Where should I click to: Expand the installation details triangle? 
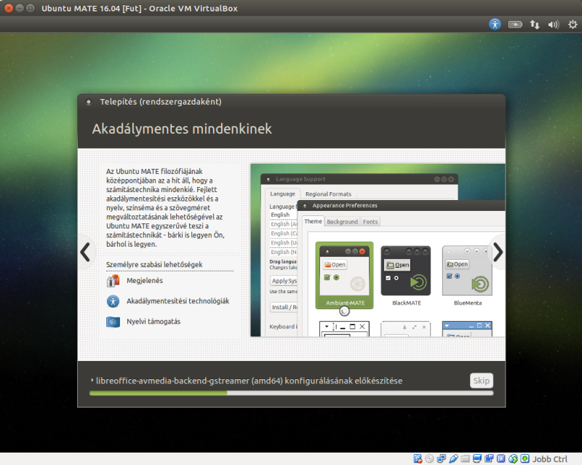(92, 381)
